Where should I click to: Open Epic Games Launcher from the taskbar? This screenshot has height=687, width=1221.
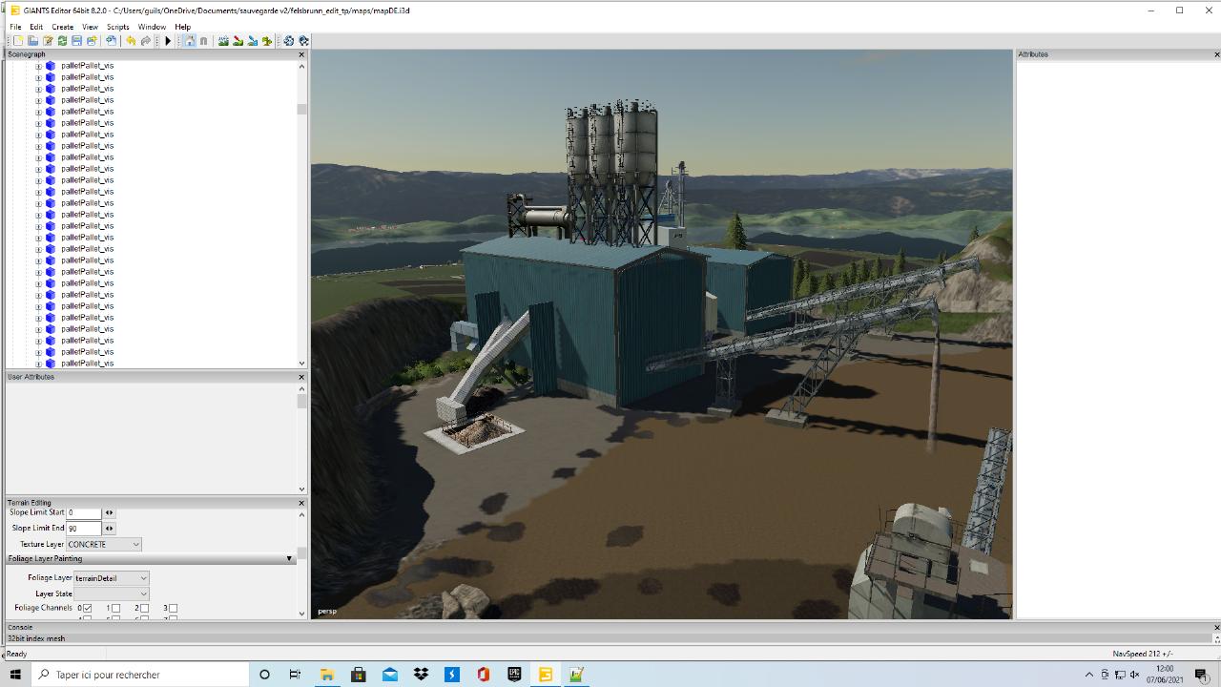pos(514,675)
